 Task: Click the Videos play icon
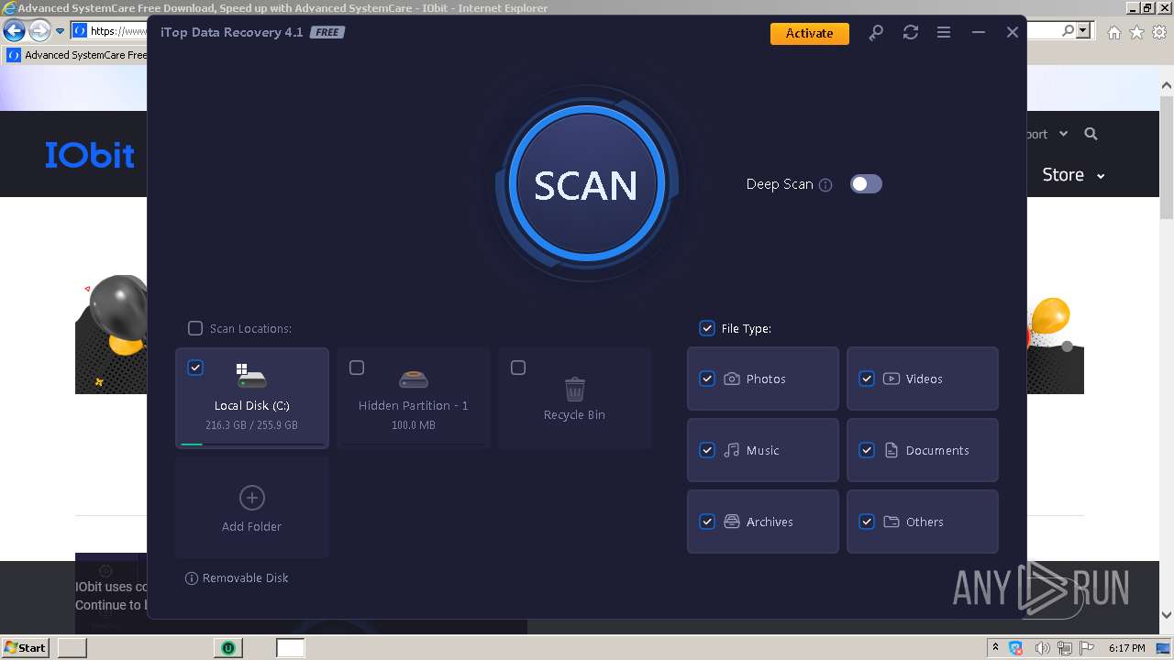pos(892,379)
